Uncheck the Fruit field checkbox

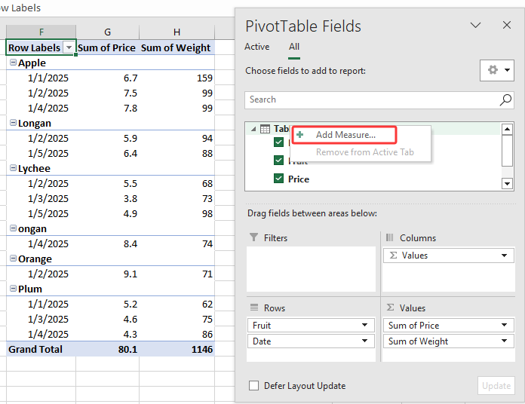point(278,161)
